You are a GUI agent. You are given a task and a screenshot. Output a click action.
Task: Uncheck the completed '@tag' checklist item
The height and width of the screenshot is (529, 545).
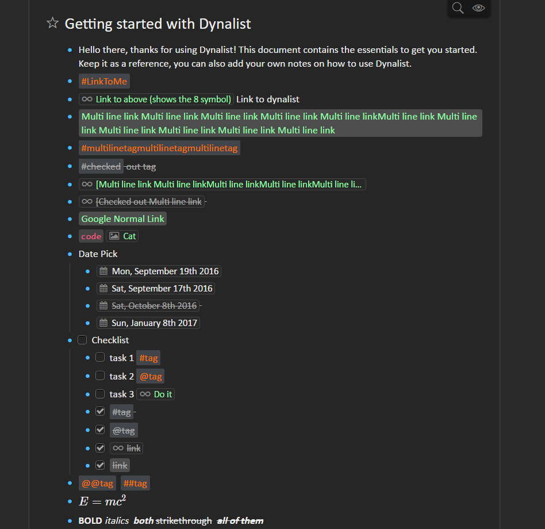click(x=99, y=430)
